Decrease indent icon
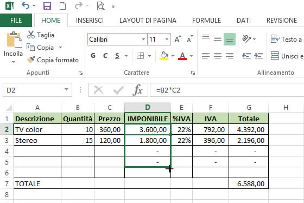Viewport: 304px width, 203px height. (x=246, y=56)
